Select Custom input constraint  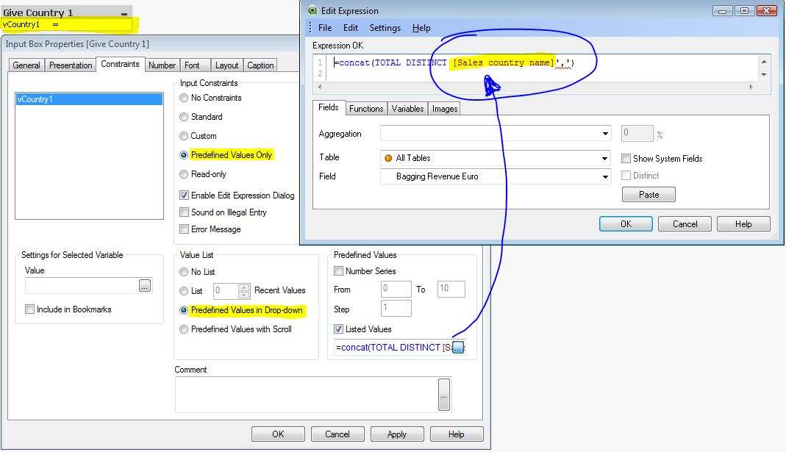[x=184, y=136]
